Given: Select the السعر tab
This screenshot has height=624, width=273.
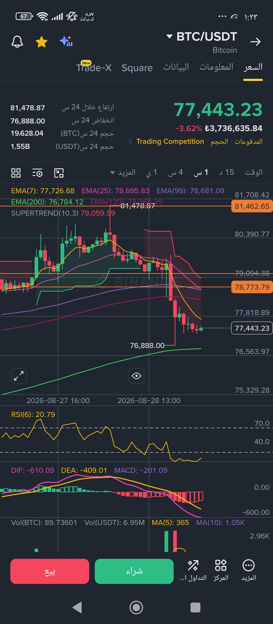Looking at the screenshot, I should click(253, 67).
